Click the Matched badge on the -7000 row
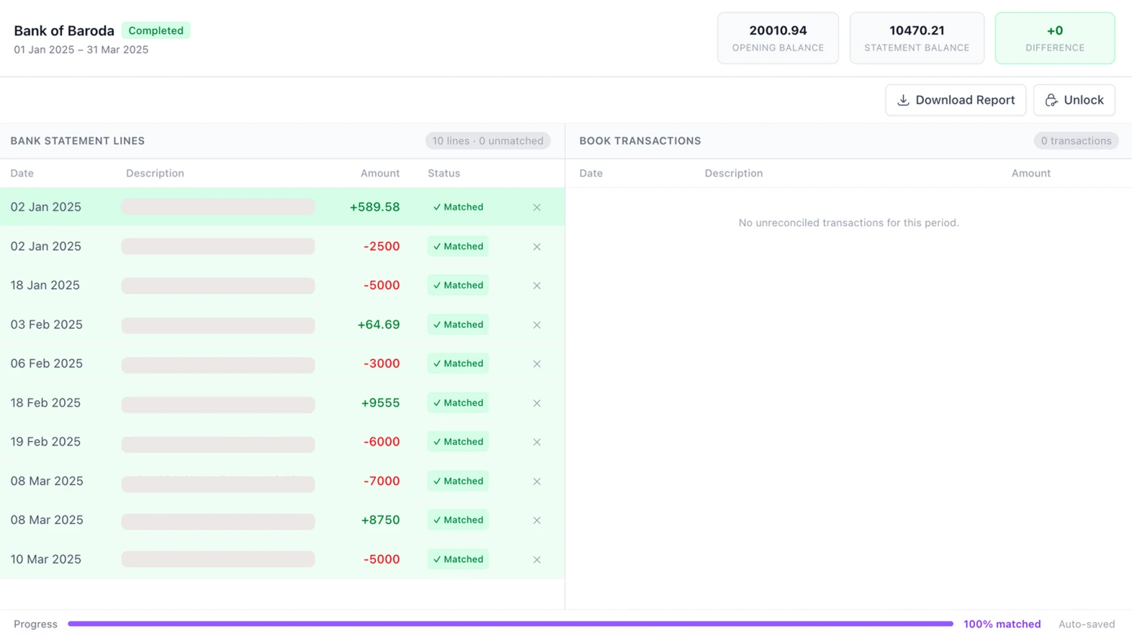The image size is (1132, 635). click(x=458, y=481)
